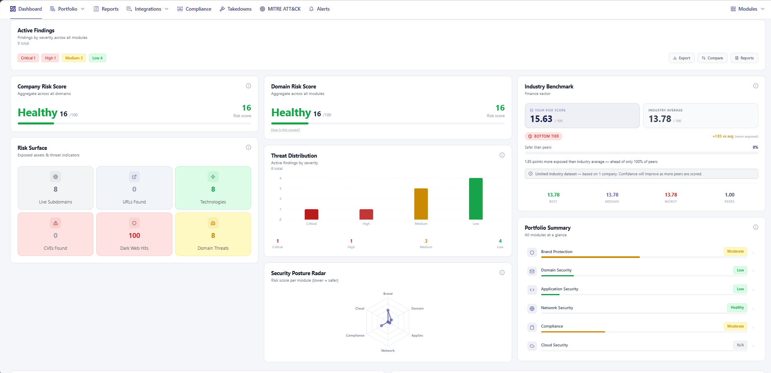
Task: Open MITRE ATT&CK page
Action: (280, 9)
